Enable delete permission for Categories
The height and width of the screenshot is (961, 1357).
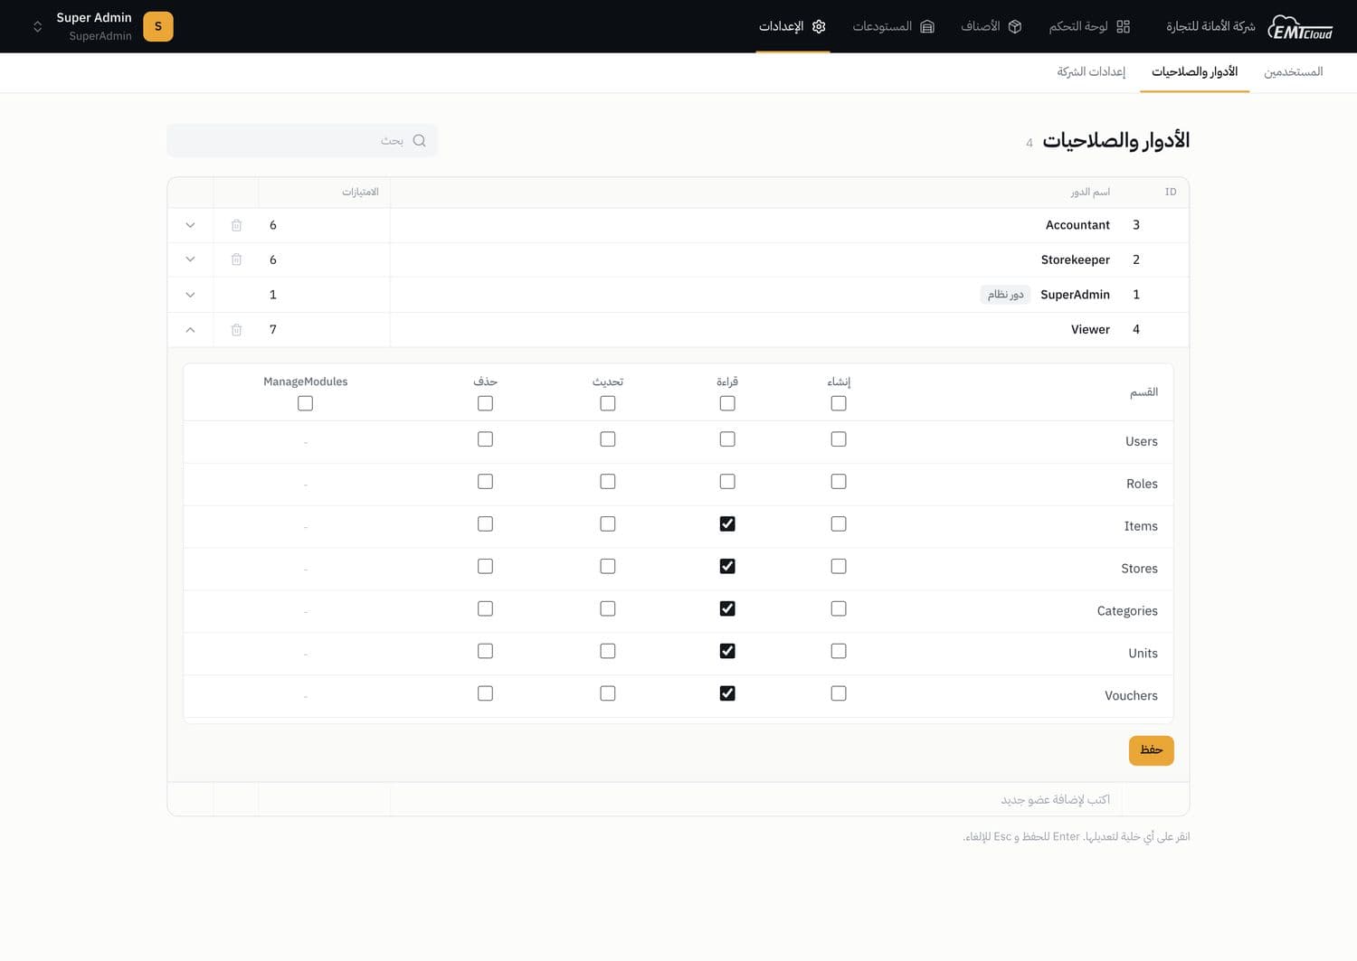click(x=486, y=608)
